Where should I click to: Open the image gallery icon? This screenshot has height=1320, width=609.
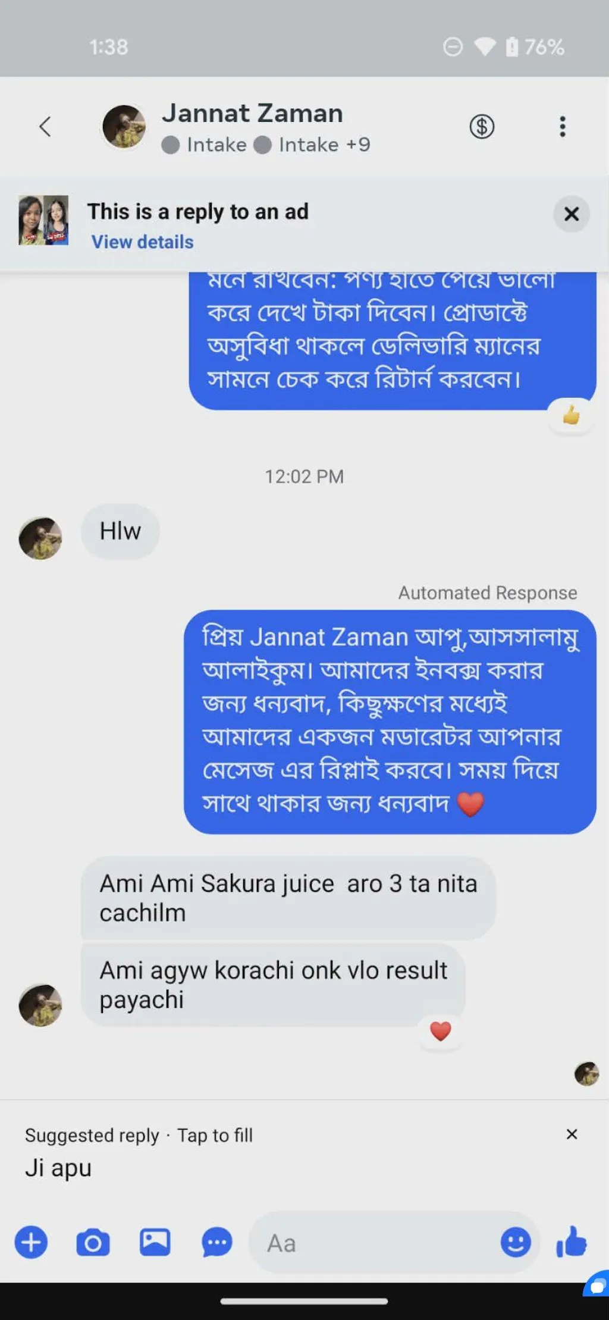tap(155, 1242)
